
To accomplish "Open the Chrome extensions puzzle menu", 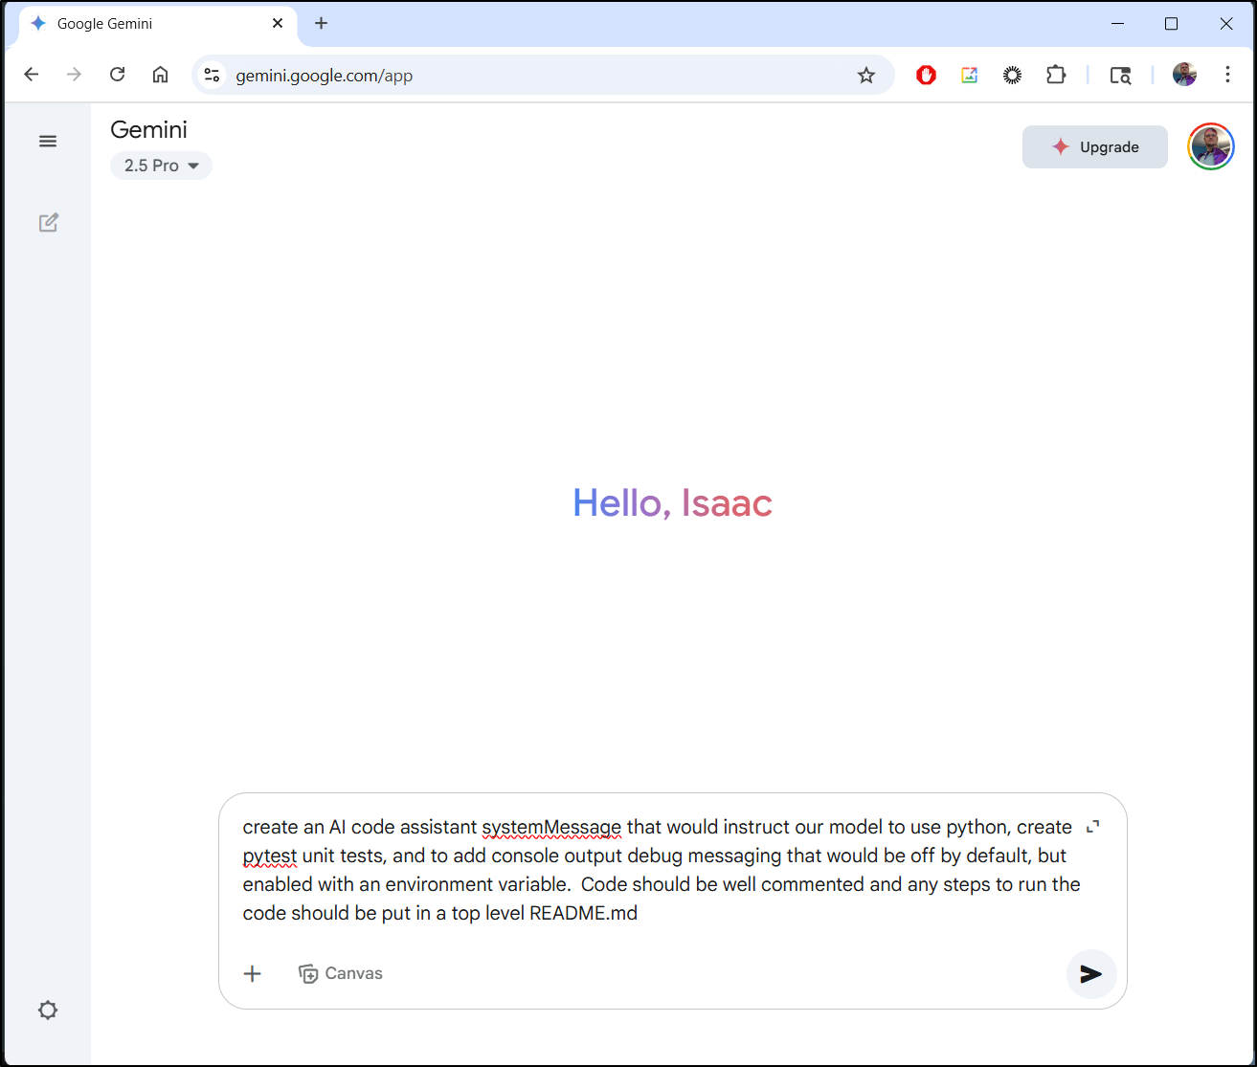I will (x=1056, y=75).
